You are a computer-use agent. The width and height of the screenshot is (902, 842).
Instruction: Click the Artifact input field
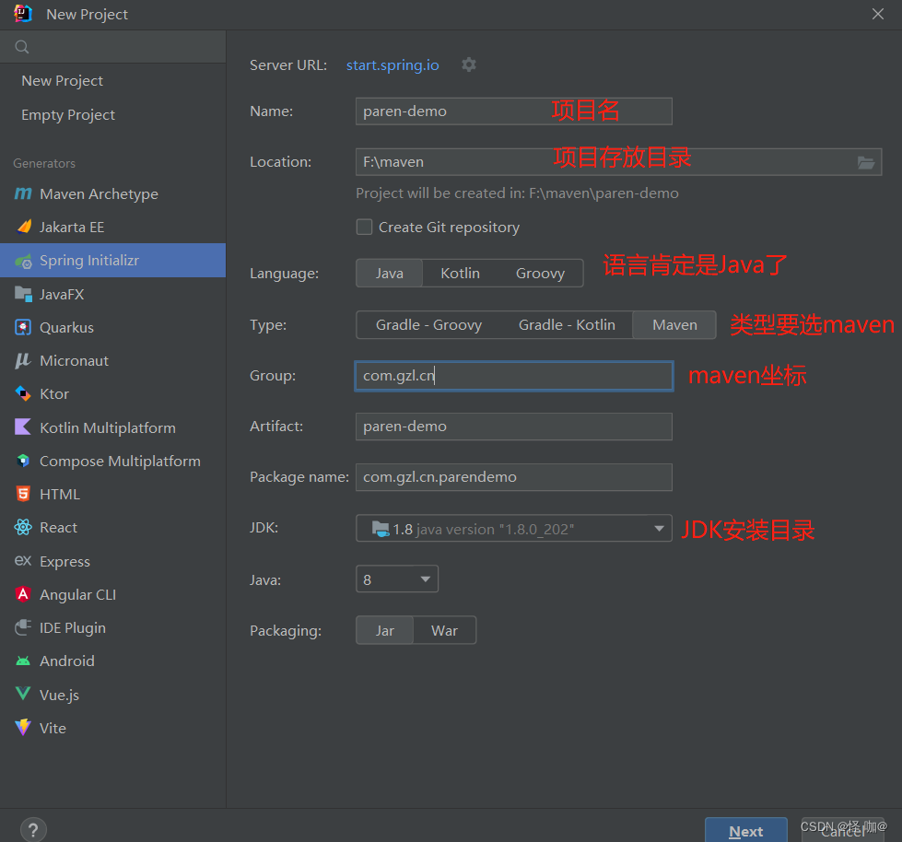pyautogui.click(x=514, y=427)
